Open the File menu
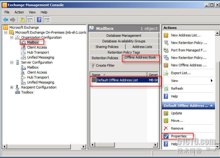This screenshot has height=158, width=220. (x=7, y=12)
